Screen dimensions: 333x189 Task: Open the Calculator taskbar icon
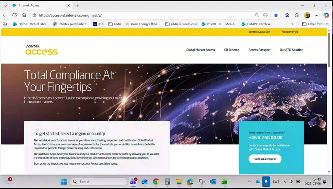[x=167, y=182]
